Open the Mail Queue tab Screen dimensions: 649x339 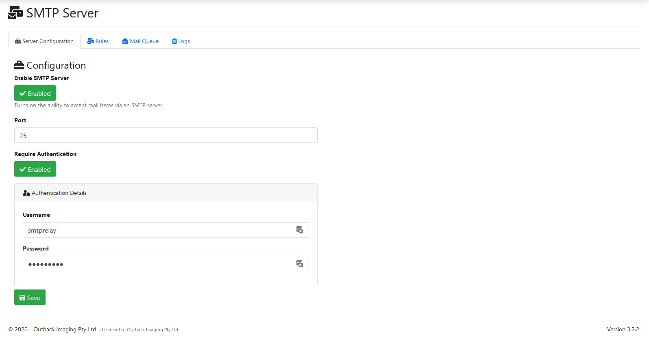tap(144, 41)
